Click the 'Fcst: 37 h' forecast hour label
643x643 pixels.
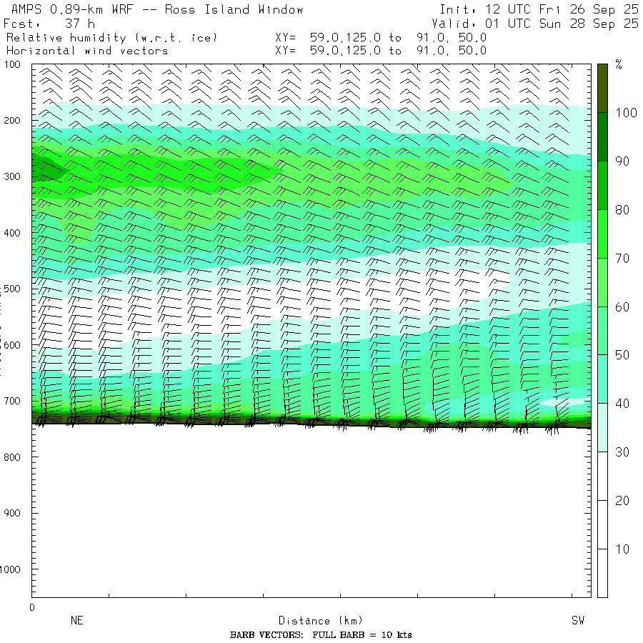click(x=50, y=24)
